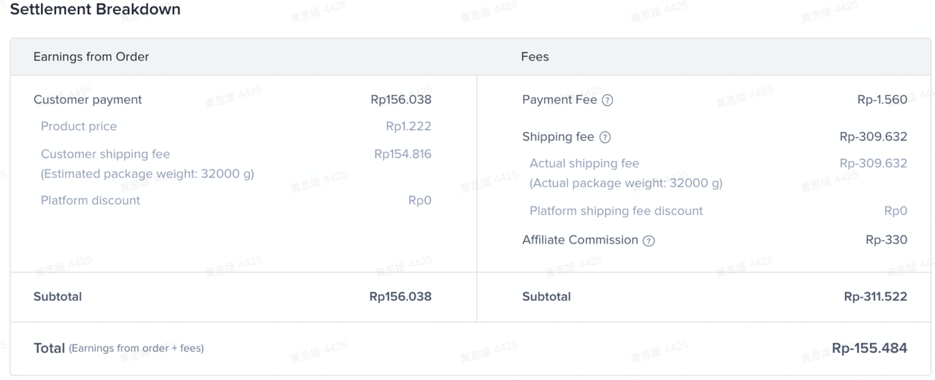
Task: Click the Total earnings plus fees label
Action: point(118,349)
